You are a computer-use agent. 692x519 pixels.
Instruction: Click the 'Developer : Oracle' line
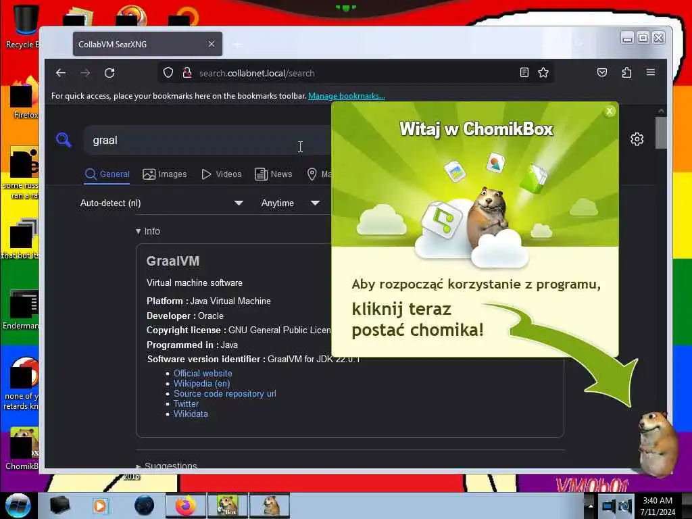185,316
